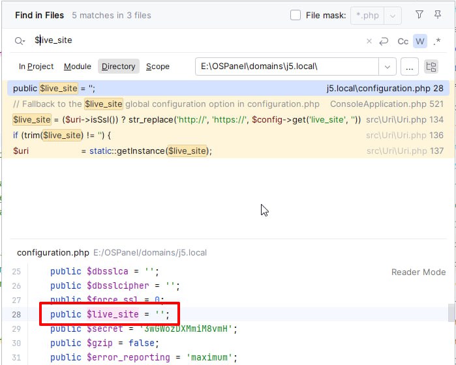The width and height of the screenshot is (456, 365).
Task: Click the *.php file mask field
Action: [x=367, y=16]
